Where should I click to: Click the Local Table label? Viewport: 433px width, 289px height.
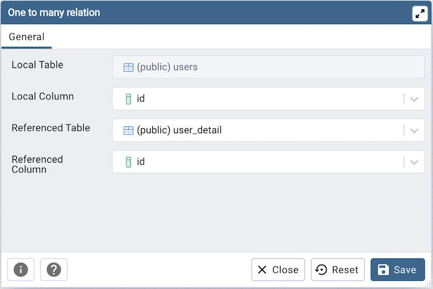[38, 65]
